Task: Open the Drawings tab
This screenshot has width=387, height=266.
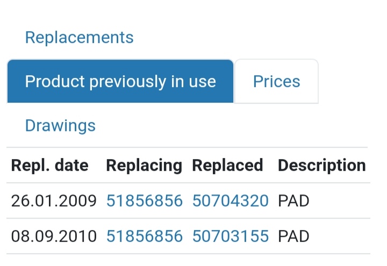Action: pyautogui.click(x=60, y=125)
